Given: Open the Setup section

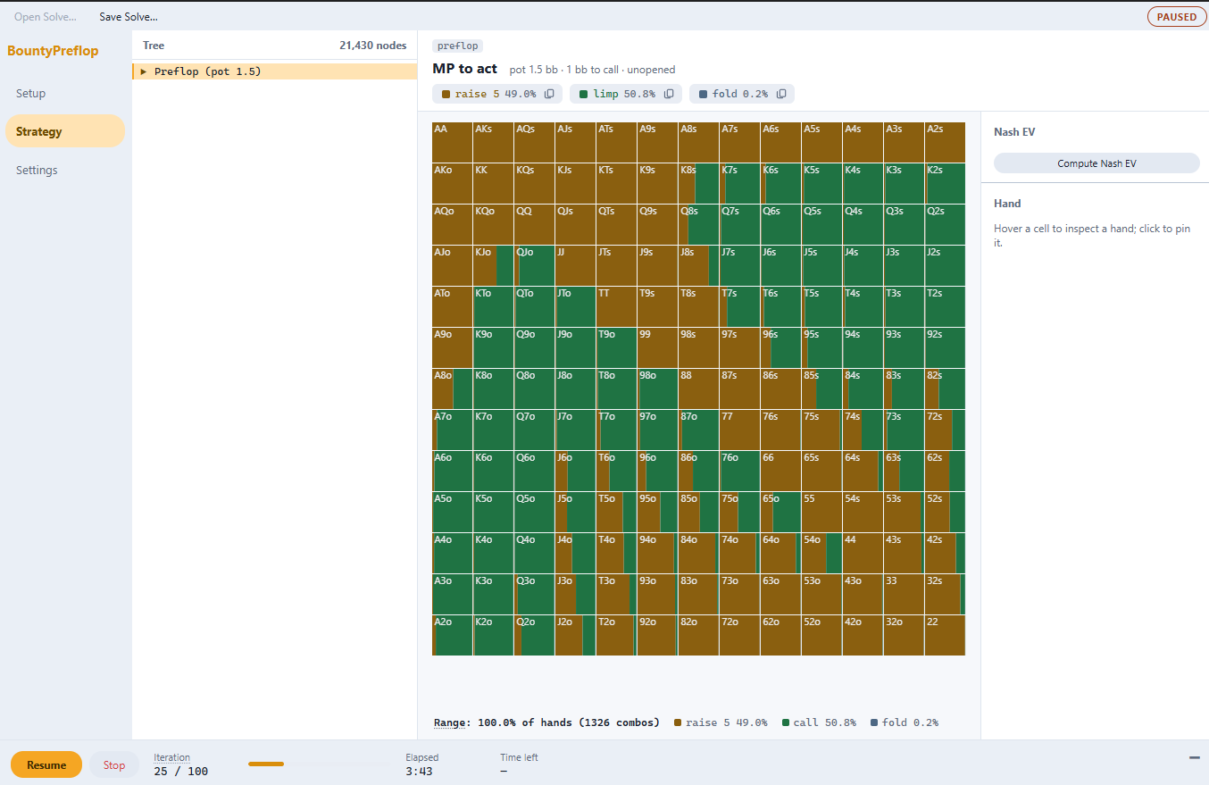Looking at the screenshot, I should pos(65,93).
